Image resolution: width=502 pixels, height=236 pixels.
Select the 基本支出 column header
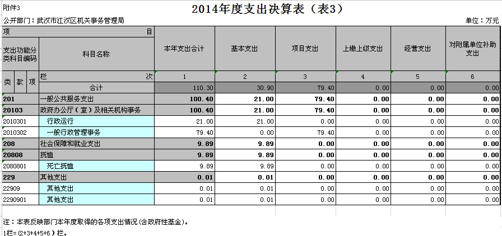click(x=245, y=49)
